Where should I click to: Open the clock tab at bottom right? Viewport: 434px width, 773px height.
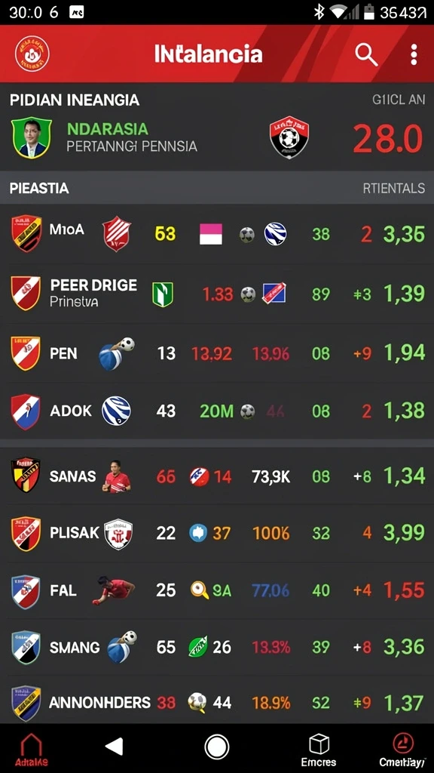(x=402, y=750)
